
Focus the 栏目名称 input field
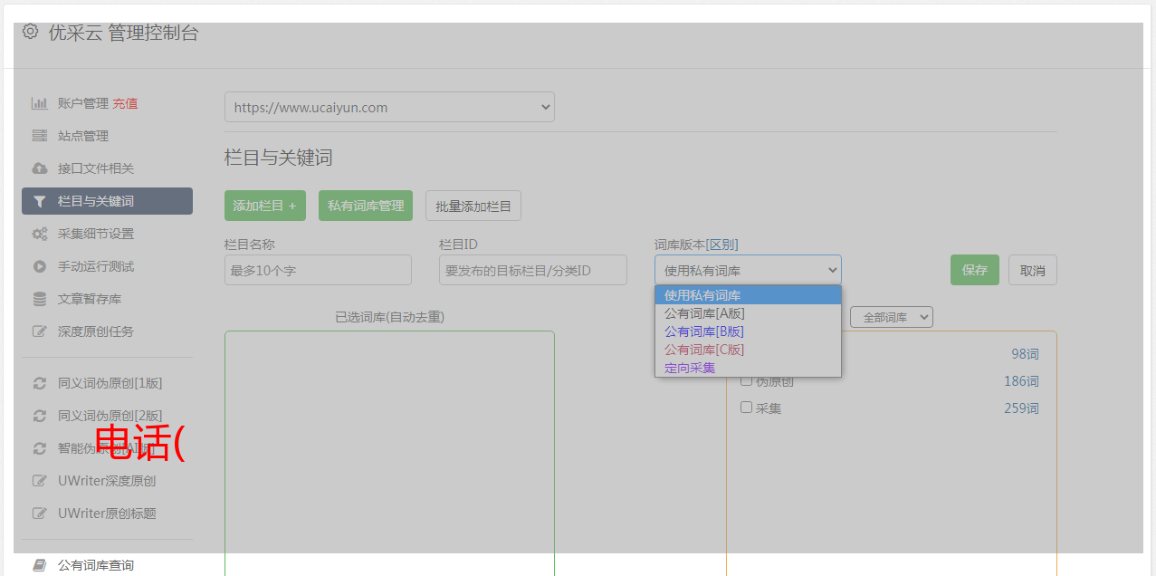(318, 270)
